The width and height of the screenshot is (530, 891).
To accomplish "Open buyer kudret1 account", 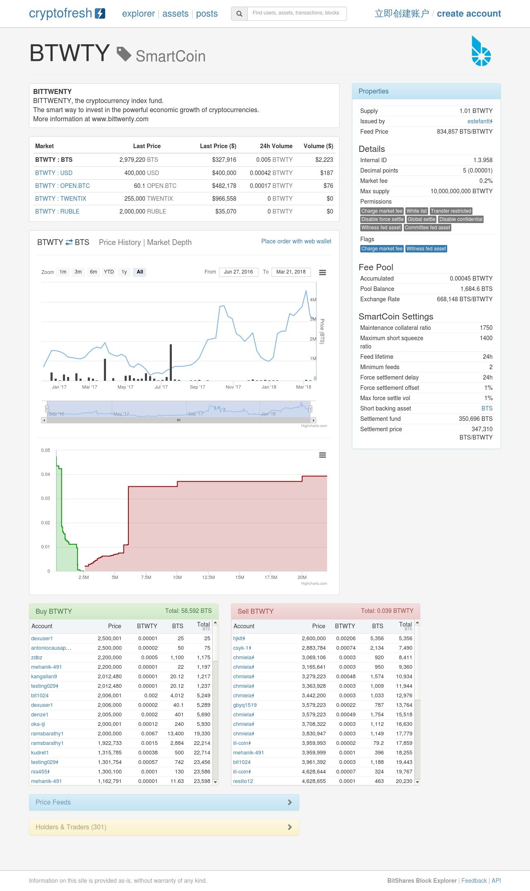I will [x=40, y=753].
